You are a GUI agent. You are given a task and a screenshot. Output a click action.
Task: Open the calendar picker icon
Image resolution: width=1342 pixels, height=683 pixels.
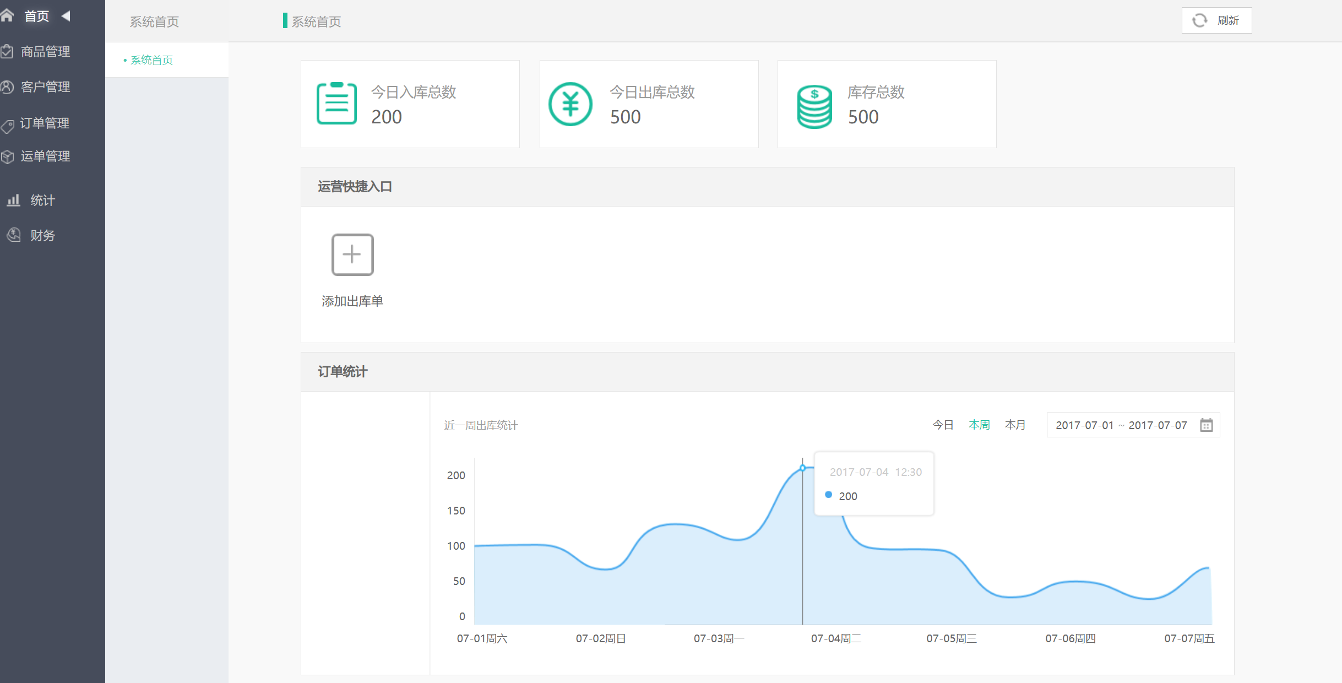click(x=1207, y=425)
